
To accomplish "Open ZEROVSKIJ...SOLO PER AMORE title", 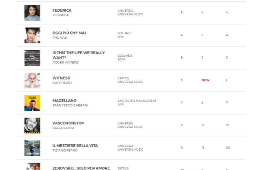I will (81, 168).
